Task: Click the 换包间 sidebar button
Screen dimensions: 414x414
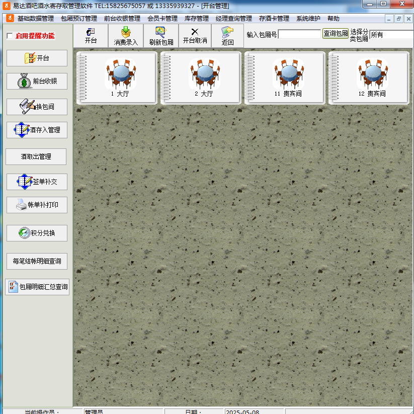Action: point(37,107)
